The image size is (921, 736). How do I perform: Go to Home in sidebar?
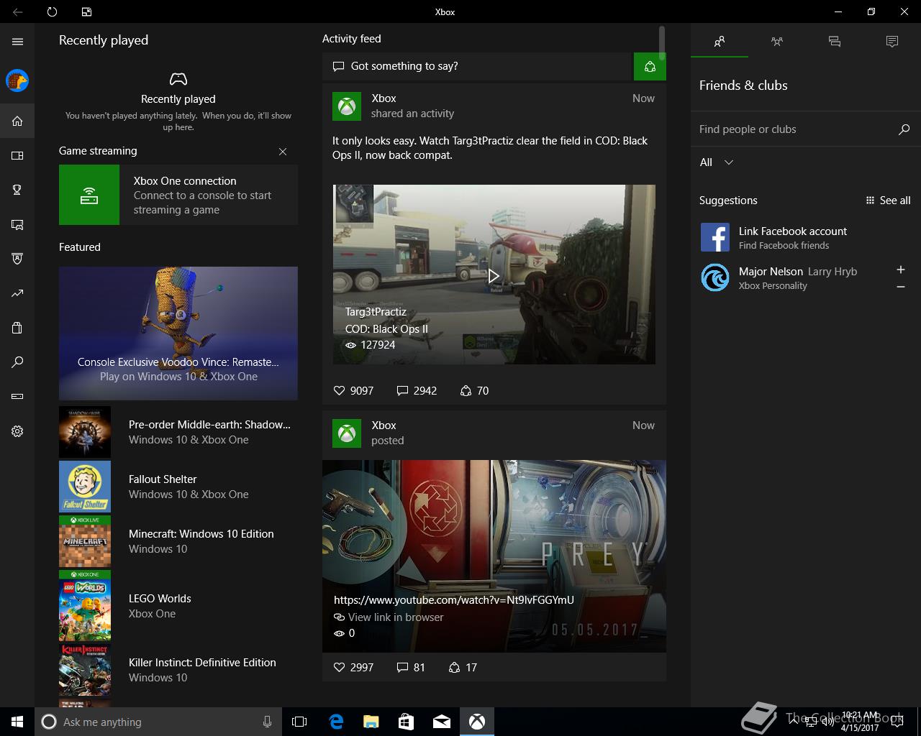17,121
